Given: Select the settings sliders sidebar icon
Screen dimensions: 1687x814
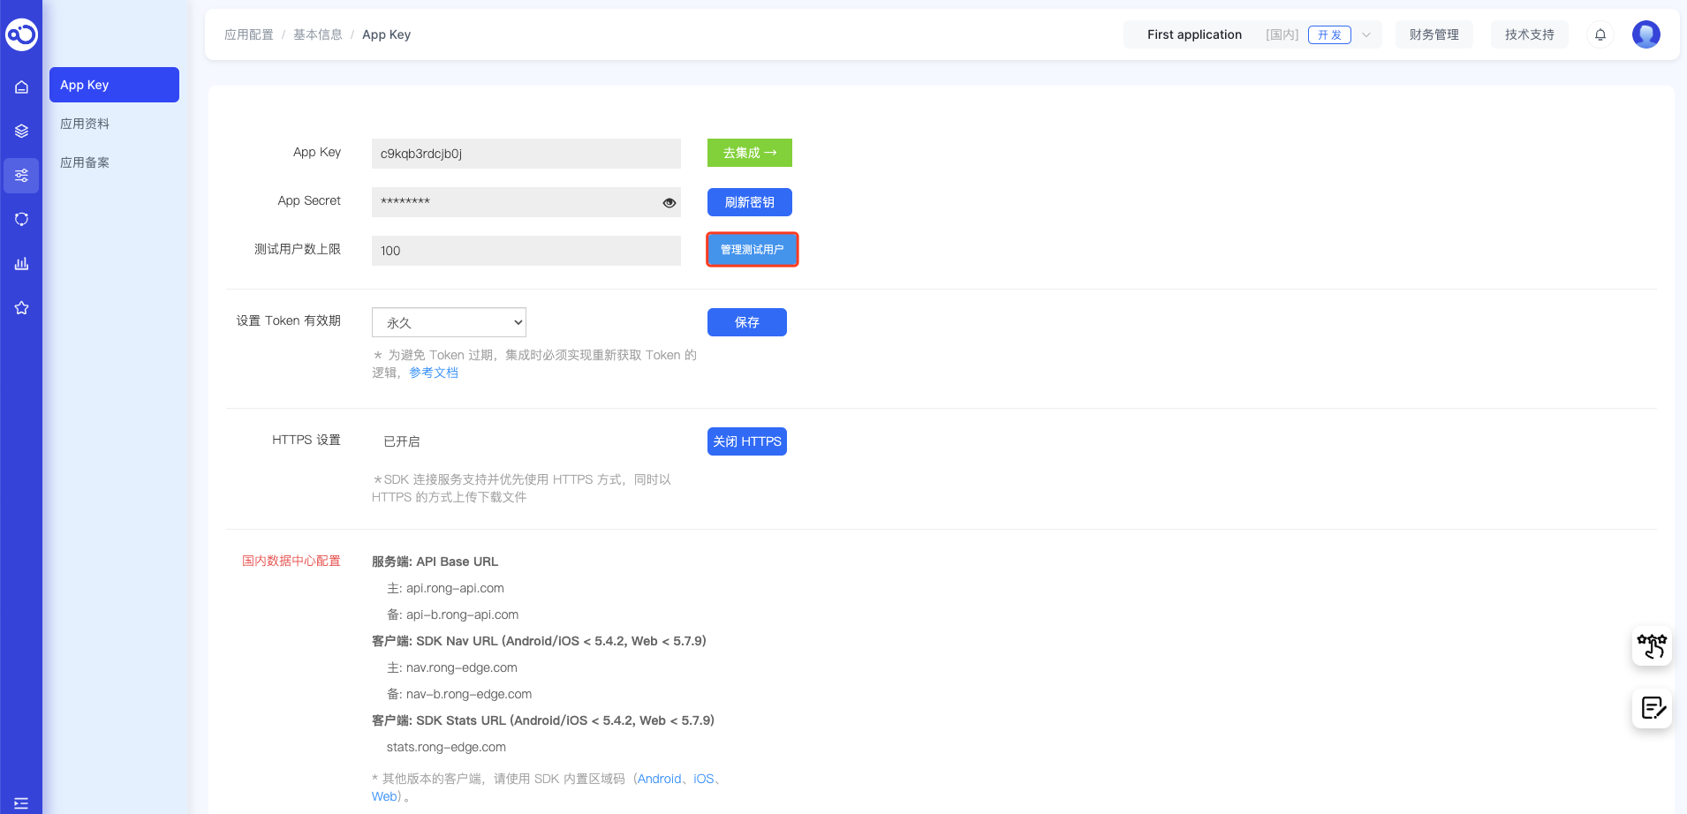Looking at the screenshot, I should point(21,176).
